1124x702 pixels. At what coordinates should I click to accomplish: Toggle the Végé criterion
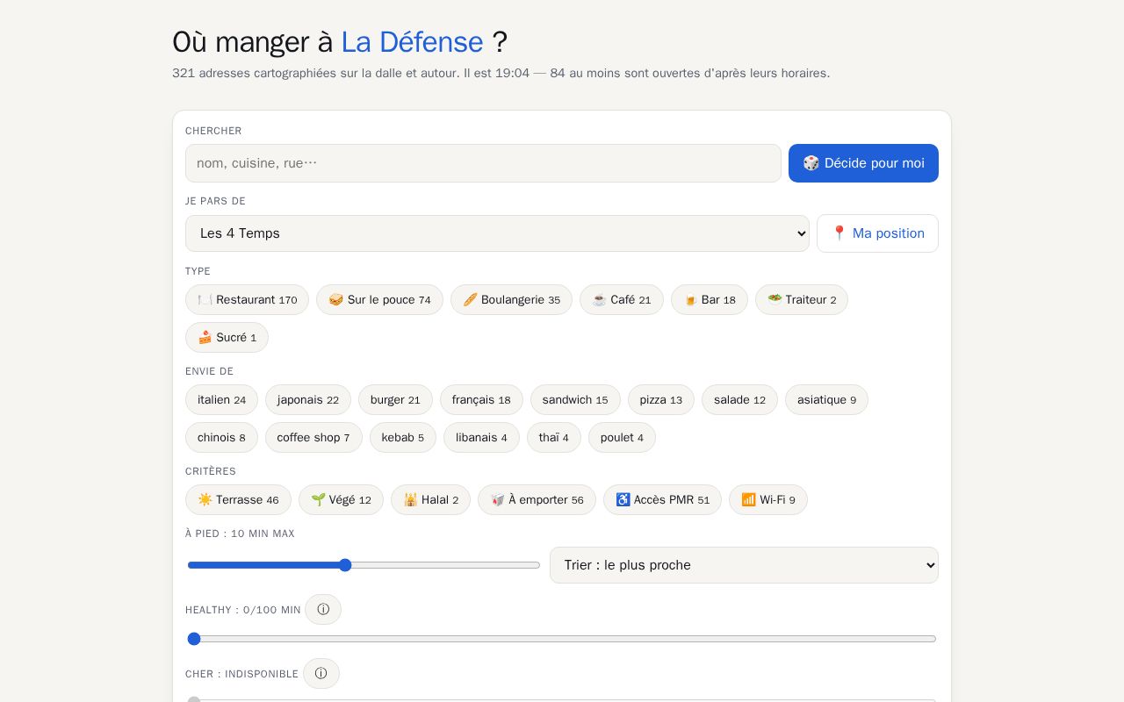341,500
